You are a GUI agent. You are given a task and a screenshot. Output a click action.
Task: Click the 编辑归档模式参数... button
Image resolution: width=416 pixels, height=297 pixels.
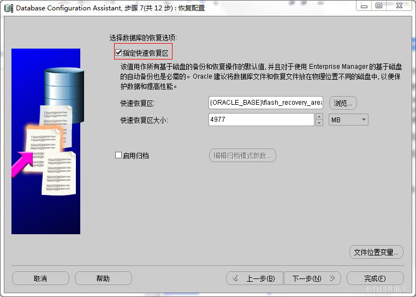242,156
